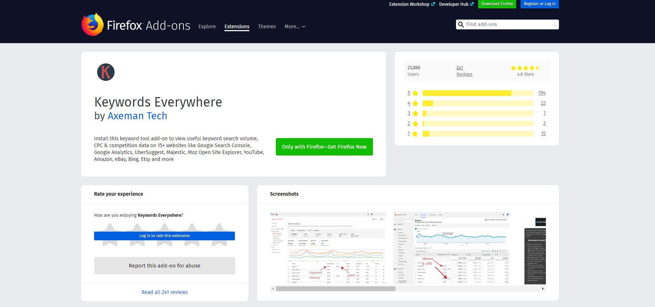655x307 pixels.
Task: Click the search submit arrow icon
Action: [x=554, y=25]
